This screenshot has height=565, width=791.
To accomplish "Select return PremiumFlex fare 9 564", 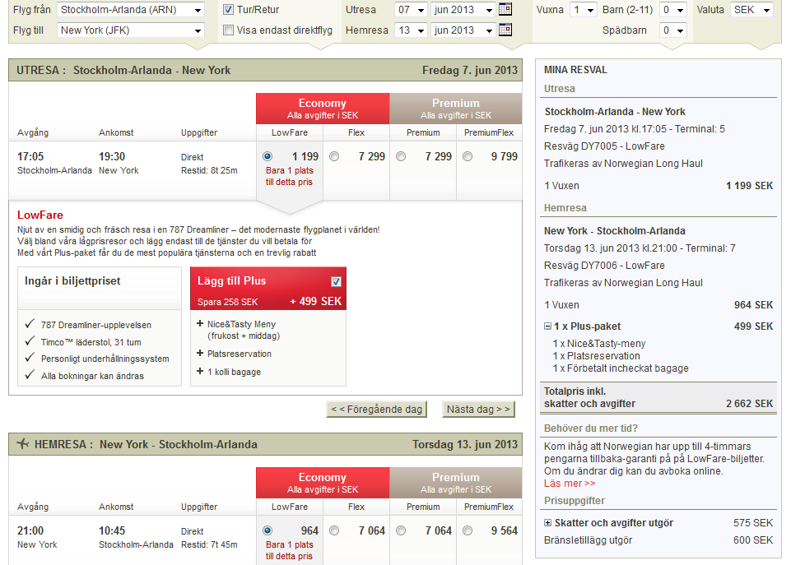I will click(x=468, y=530).
